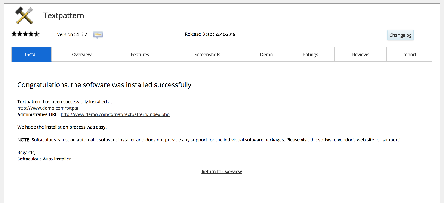The image size is (444, 203).
Task: Click the 'We hope the installation process was easy' text
Action: click(62, 127)
